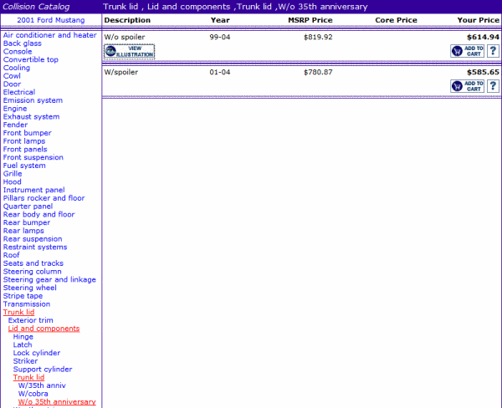Viewport: 502px width, 408px height.
Task: Select W/cobra option
Action: pos(33,394)
